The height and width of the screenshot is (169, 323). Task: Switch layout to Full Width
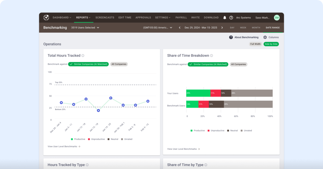pyautogui.click(x=255, y=44)
